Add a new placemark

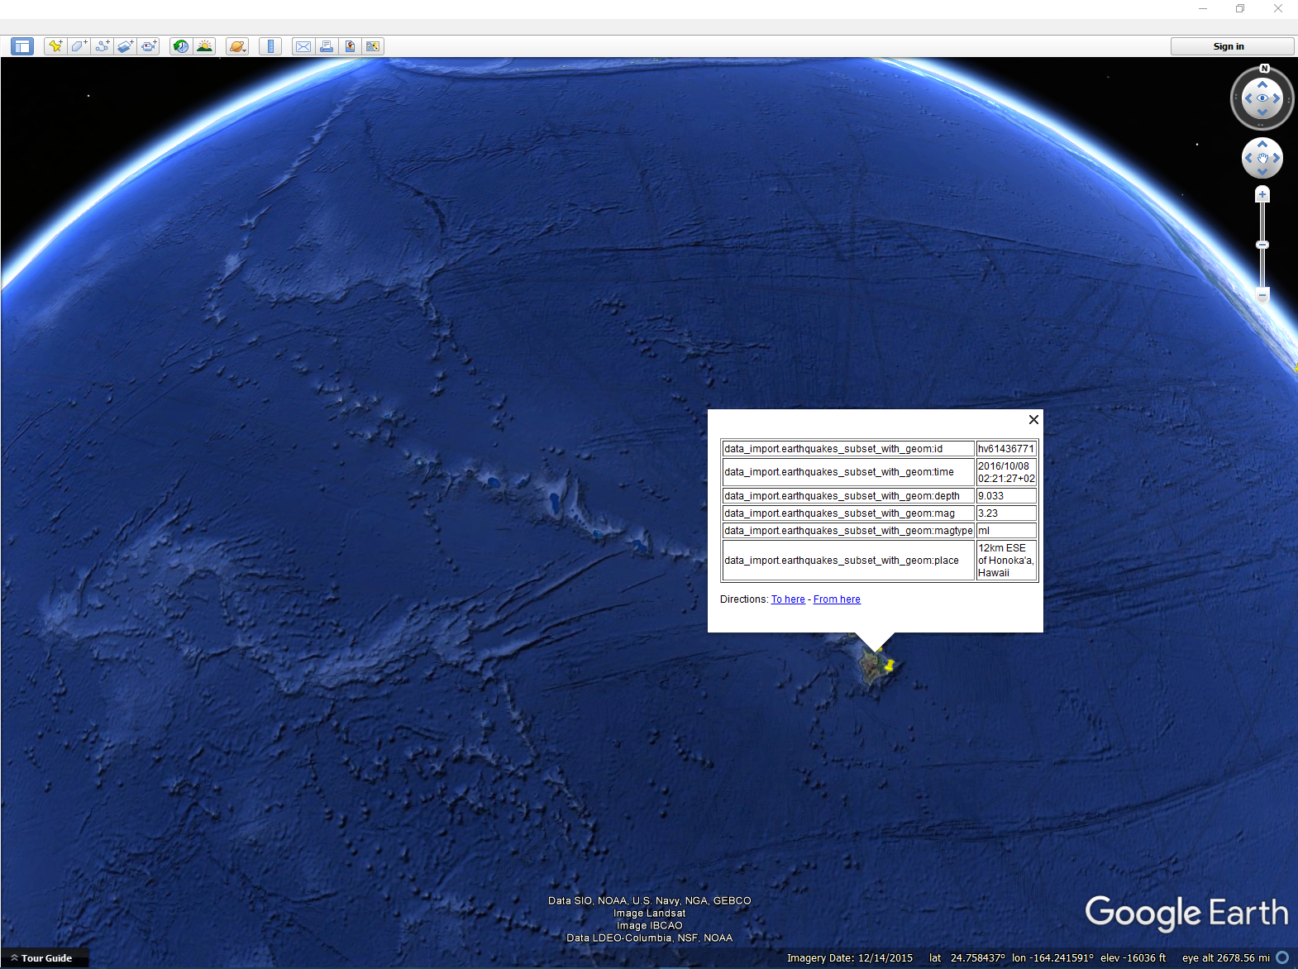[x=55, y=46]
